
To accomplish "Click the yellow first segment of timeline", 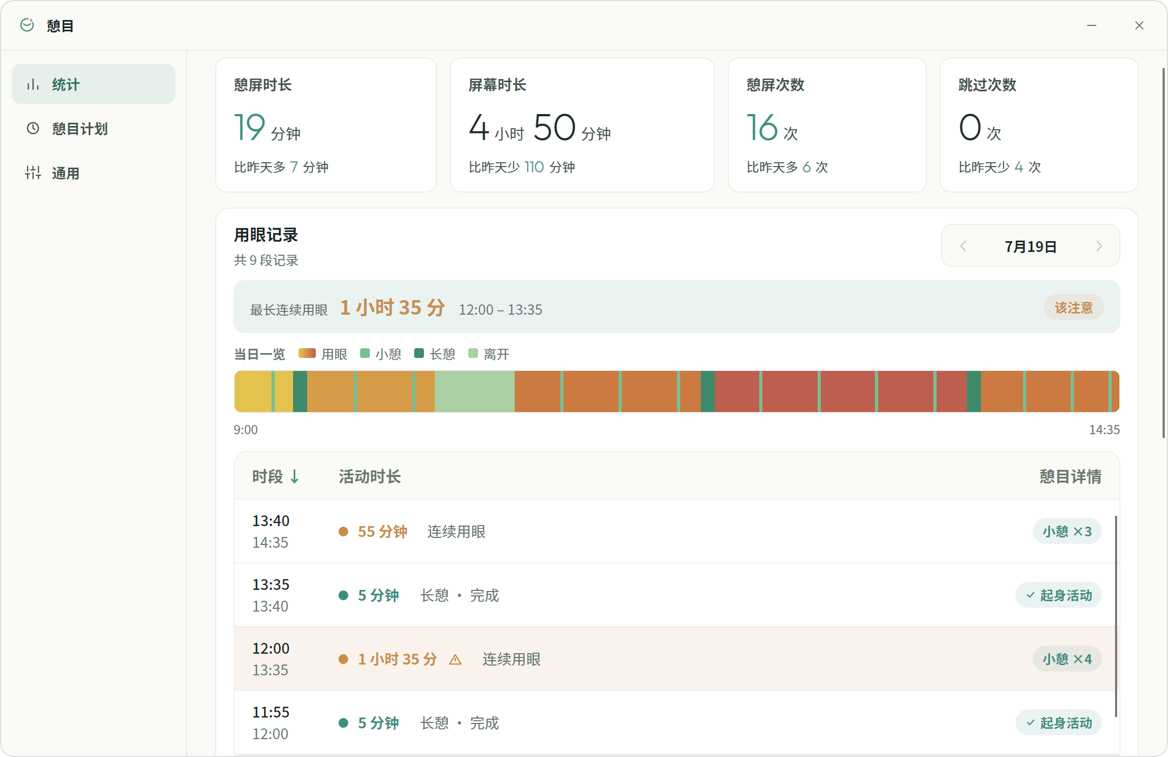I will (253, 391).
